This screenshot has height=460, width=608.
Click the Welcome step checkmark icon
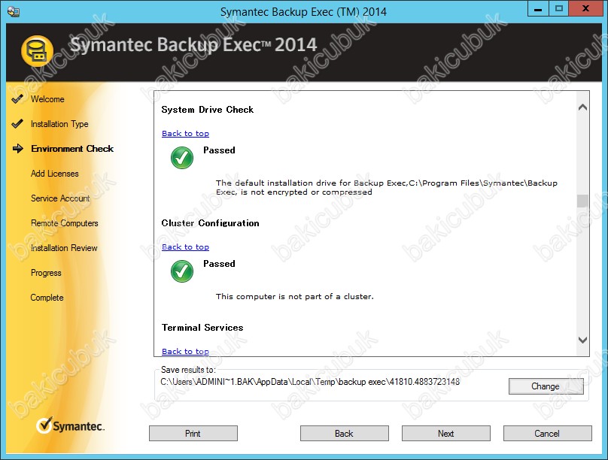click(17, 99)
